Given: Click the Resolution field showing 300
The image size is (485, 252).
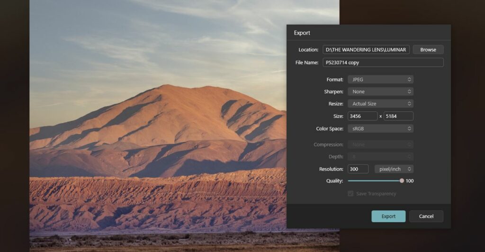Looking at the screenshot, I should pos(358,169).
